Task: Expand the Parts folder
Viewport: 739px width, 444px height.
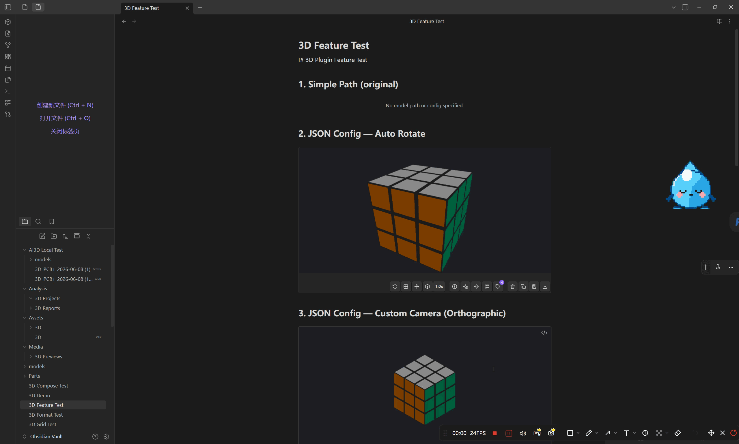Action: (25, 376)
